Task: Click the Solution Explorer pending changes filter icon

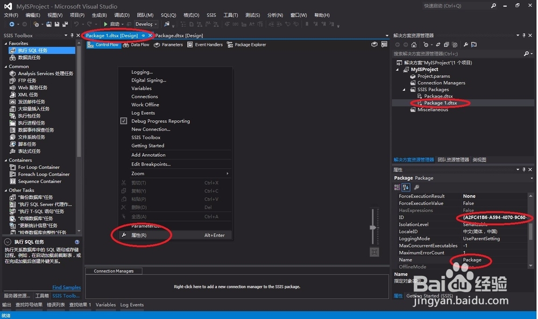Action: click(426, 45)
